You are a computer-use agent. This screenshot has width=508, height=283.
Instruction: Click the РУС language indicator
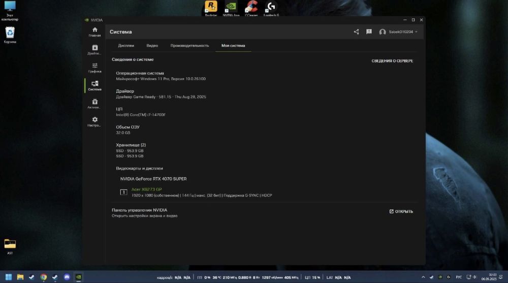459,277
